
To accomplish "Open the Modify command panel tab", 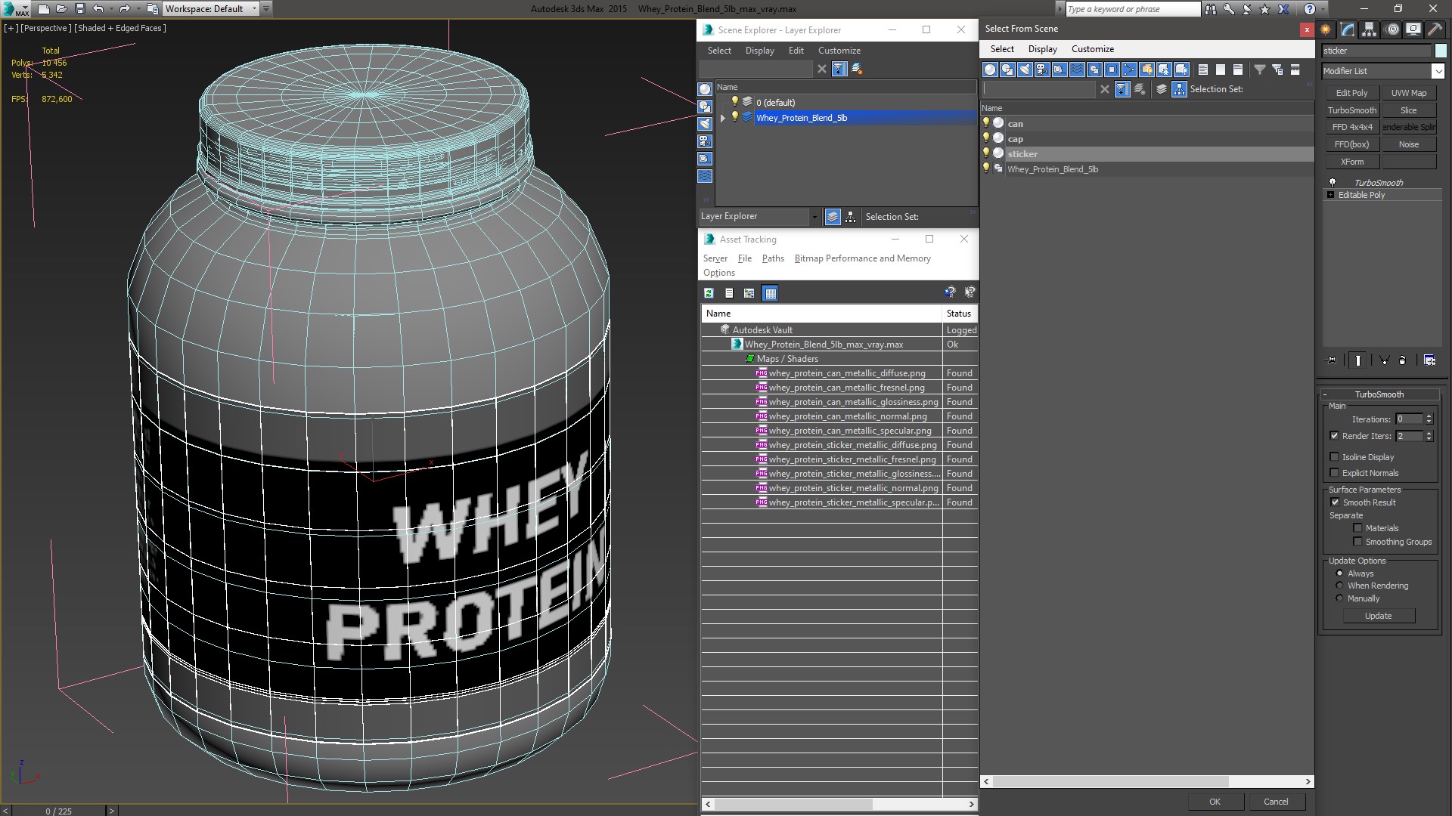I will tap(1348, 29).
